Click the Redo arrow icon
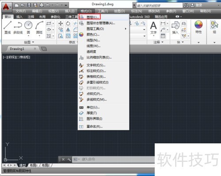Image resolution: width=221 pixels, height=176 pixels. 57,5
